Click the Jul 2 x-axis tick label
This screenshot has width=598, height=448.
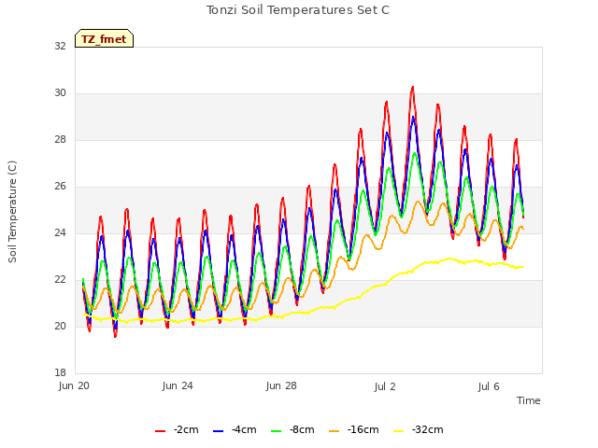click(x=385, y=386)
